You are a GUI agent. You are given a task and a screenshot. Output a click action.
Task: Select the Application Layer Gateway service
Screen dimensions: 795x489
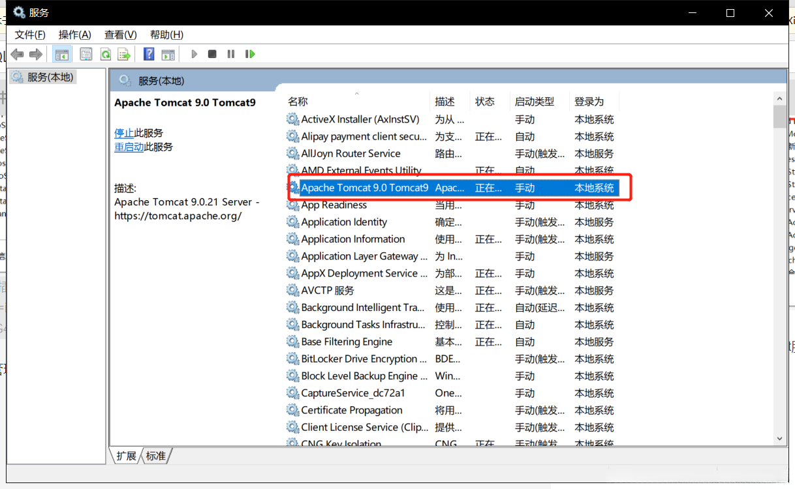pos(452,256)
